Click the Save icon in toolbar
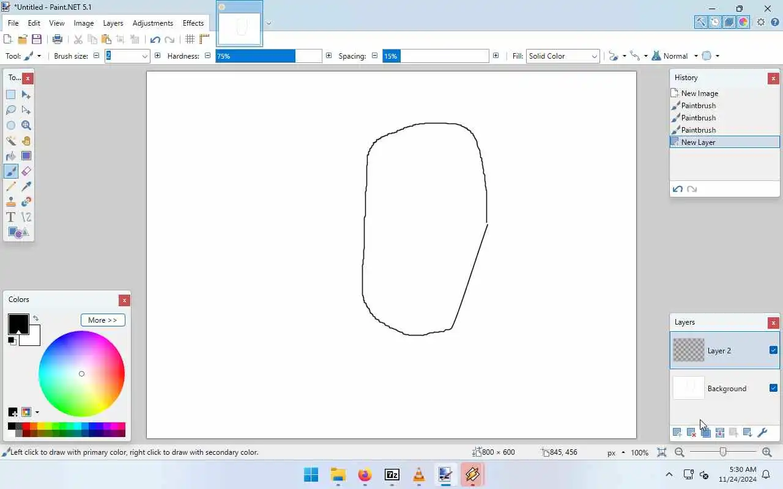This screenshot has height=489, width=783. pyautogui.click(x=37, y=39)
